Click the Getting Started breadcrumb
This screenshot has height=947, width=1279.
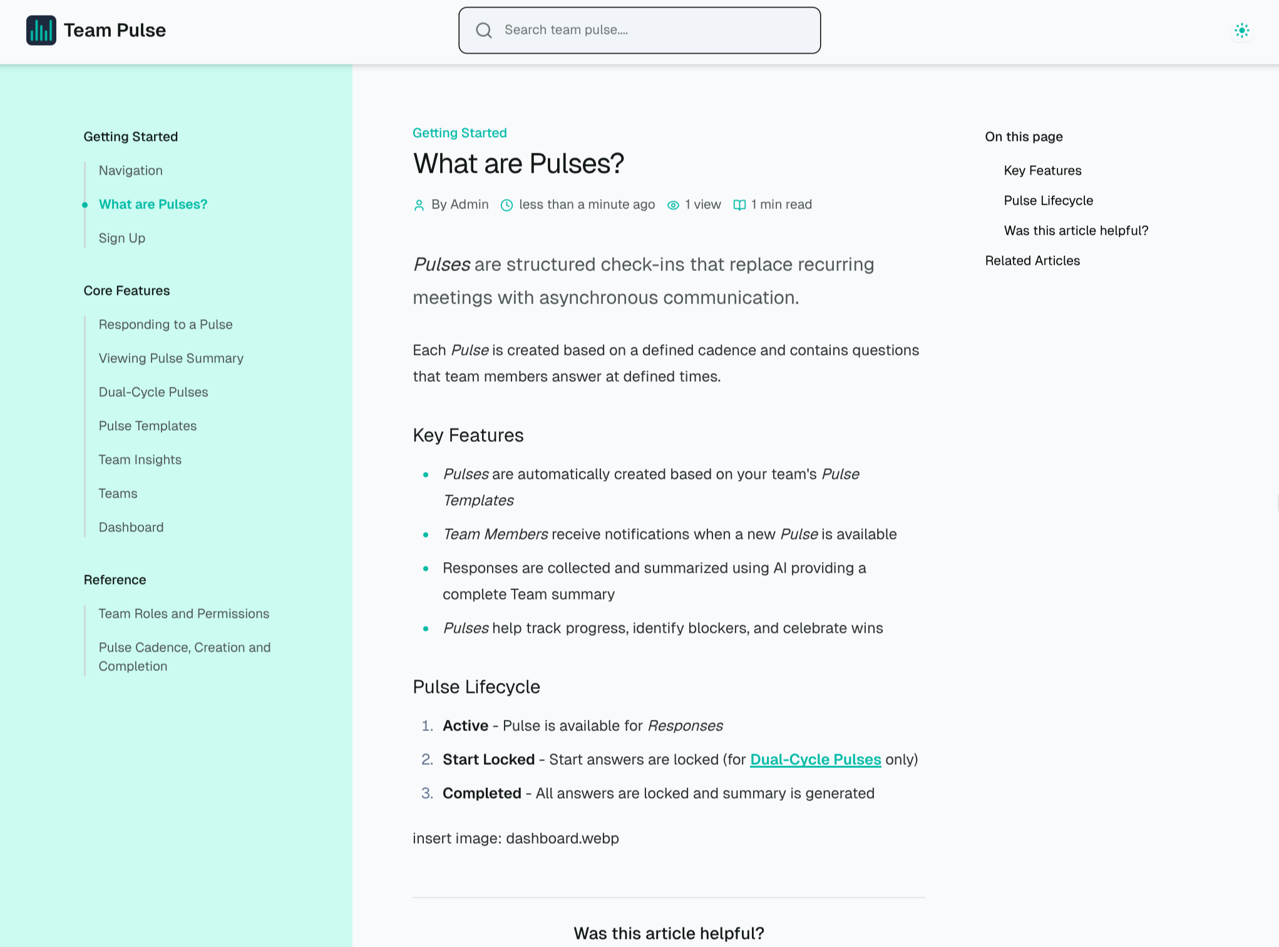pyautogui.click(x=460, y=133)
